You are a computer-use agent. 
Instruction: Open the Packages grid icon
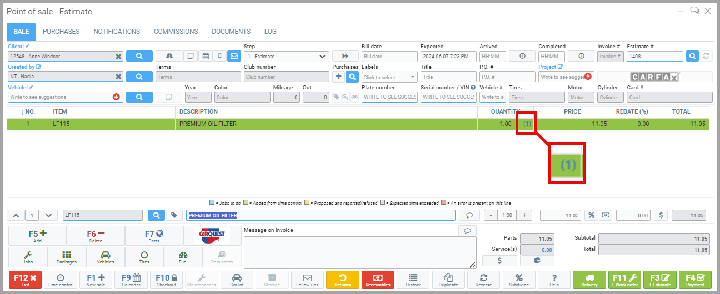pos(67,257)
